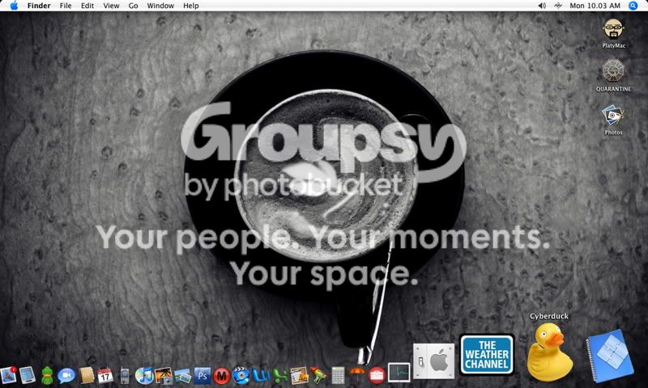Viewport: 648px width, 388px height.
Task: Open the Edit menu
Action: pyautogui.click(x=87, y=6)
